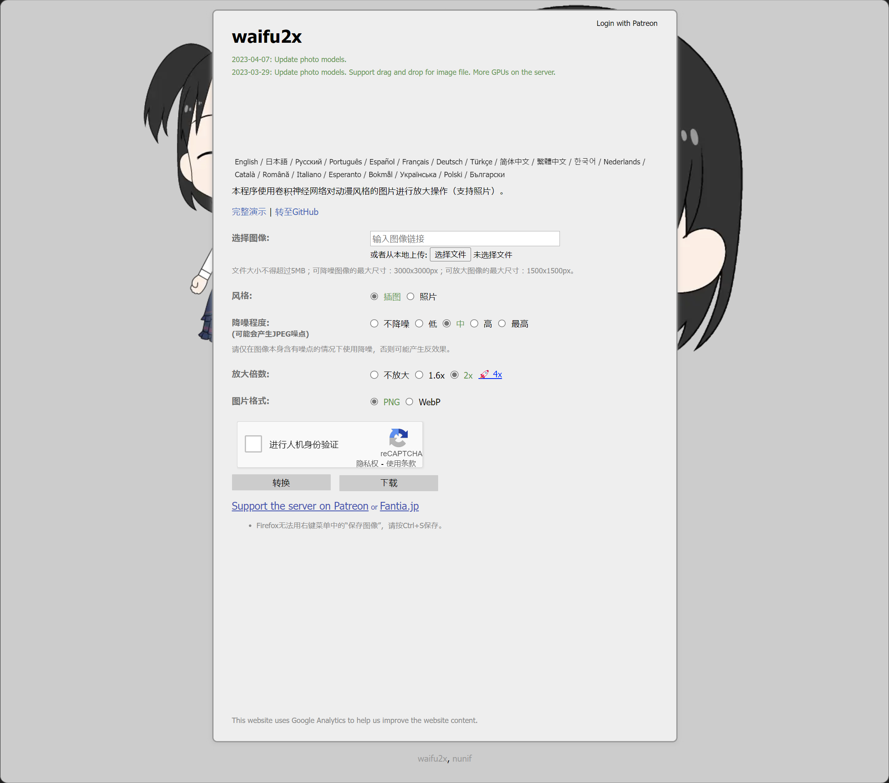Switch the page language to English

click(x=246, y=161)
